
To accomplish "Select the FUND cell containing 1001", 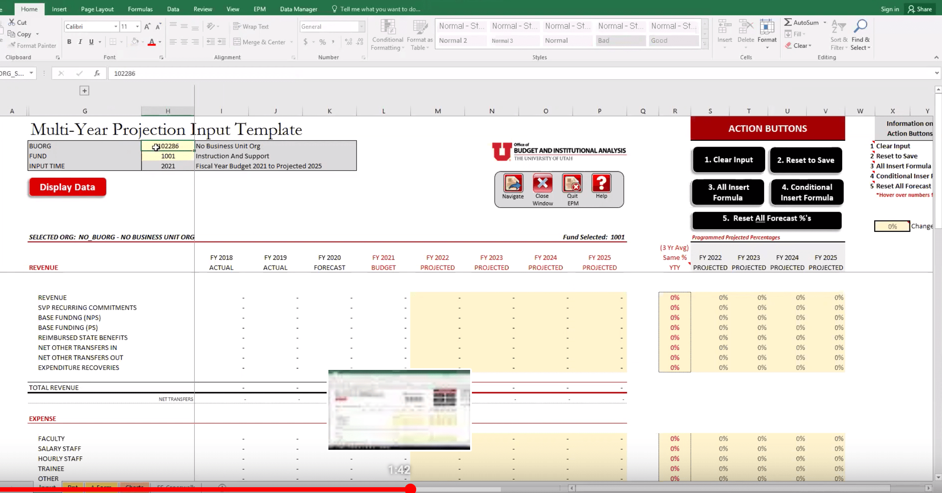I will (168, 156).
